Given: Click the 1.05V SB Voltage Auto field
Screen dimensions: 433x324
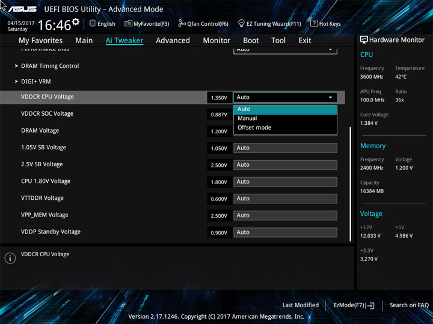Looking at the screenshot, I should 285,148.
